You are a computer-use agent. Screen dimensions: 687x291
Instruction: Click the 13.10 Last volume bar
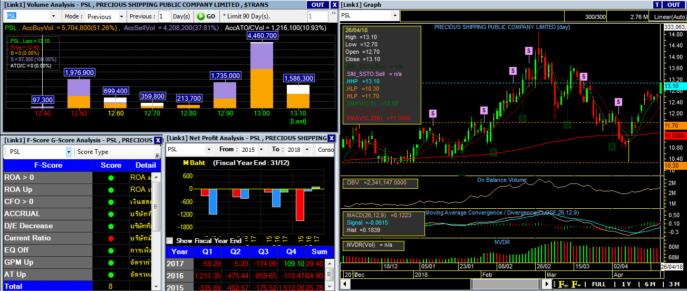point(298,96)
